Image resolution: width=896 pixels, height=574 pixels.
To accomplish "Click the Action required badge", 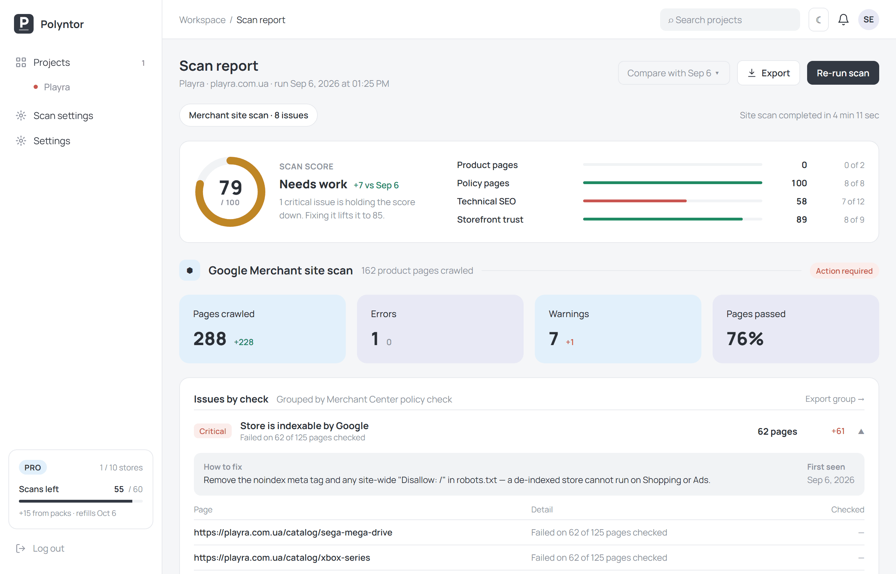I will 844,271.
